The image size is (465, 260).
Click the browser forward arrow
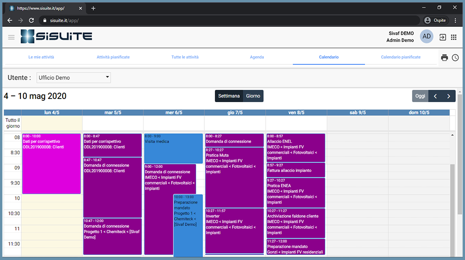click(x=20, y=20)
